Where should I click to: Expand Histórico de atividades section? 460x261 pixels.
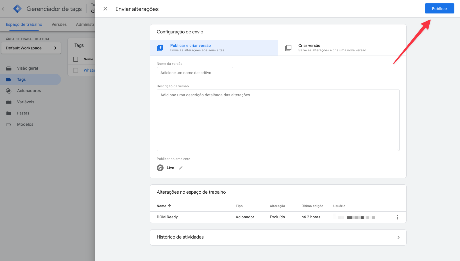pyautogui.click(x=398, y=237)
